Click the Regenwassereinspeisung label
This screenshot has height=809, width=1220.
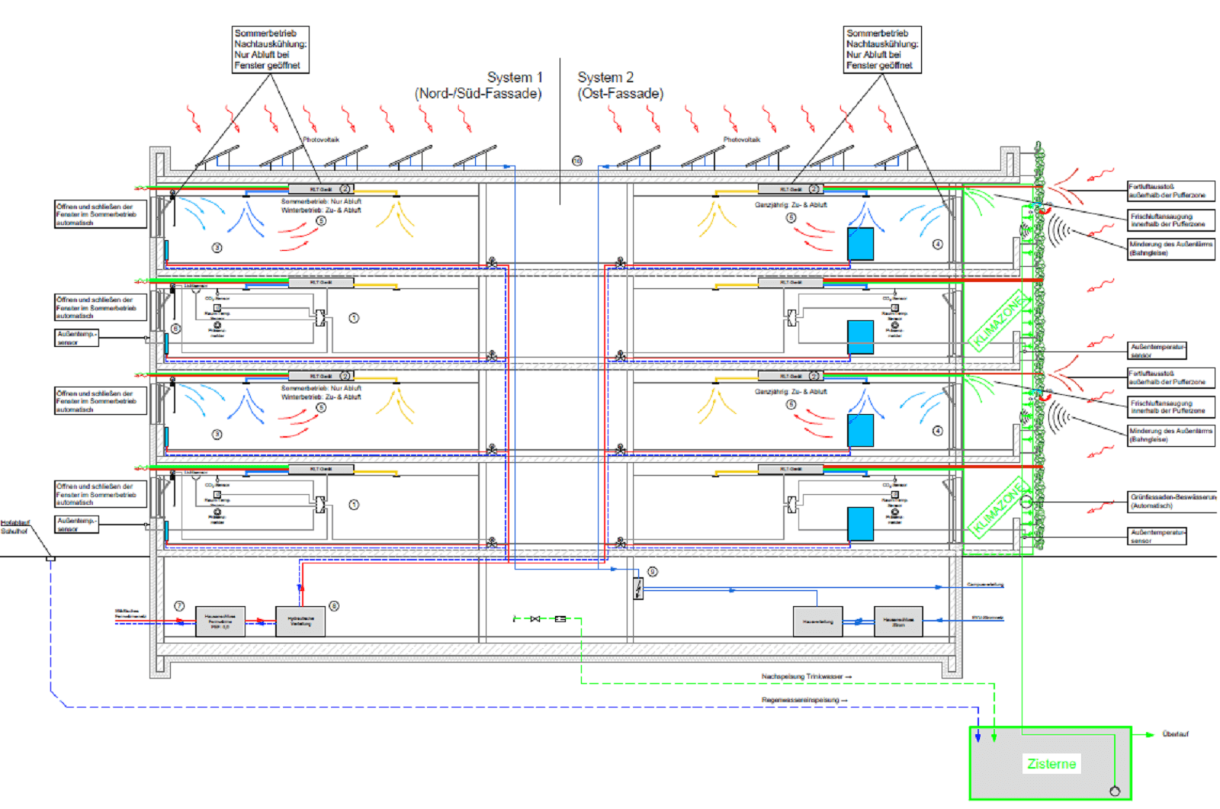[804, 700]
